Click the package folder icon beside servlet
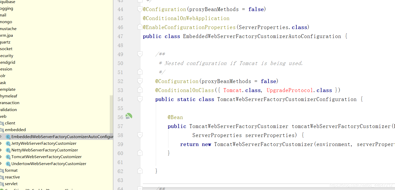395x190 pixels. click(2, 184)
